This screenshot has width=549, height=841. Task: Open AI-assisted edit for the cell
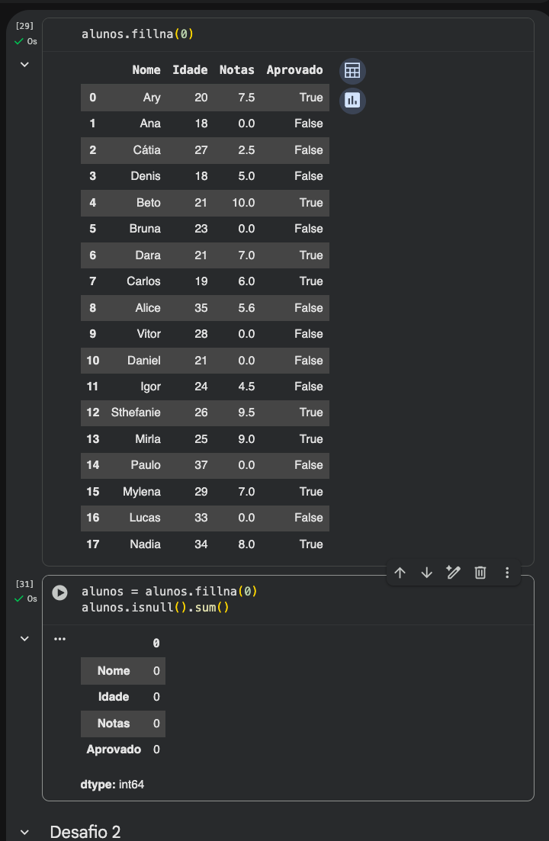coord(453,572)
